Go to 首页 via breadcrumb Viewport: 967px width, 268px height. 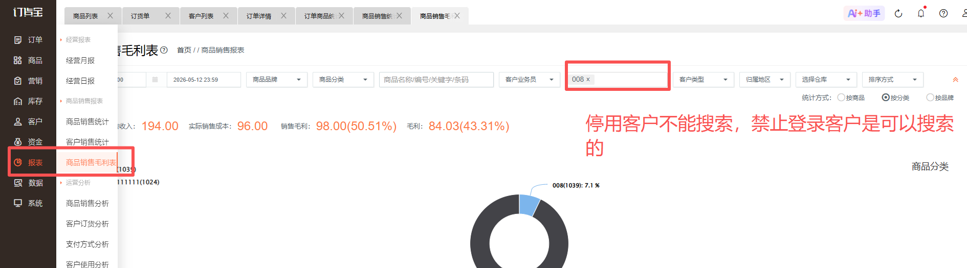[x=184, y=50]
